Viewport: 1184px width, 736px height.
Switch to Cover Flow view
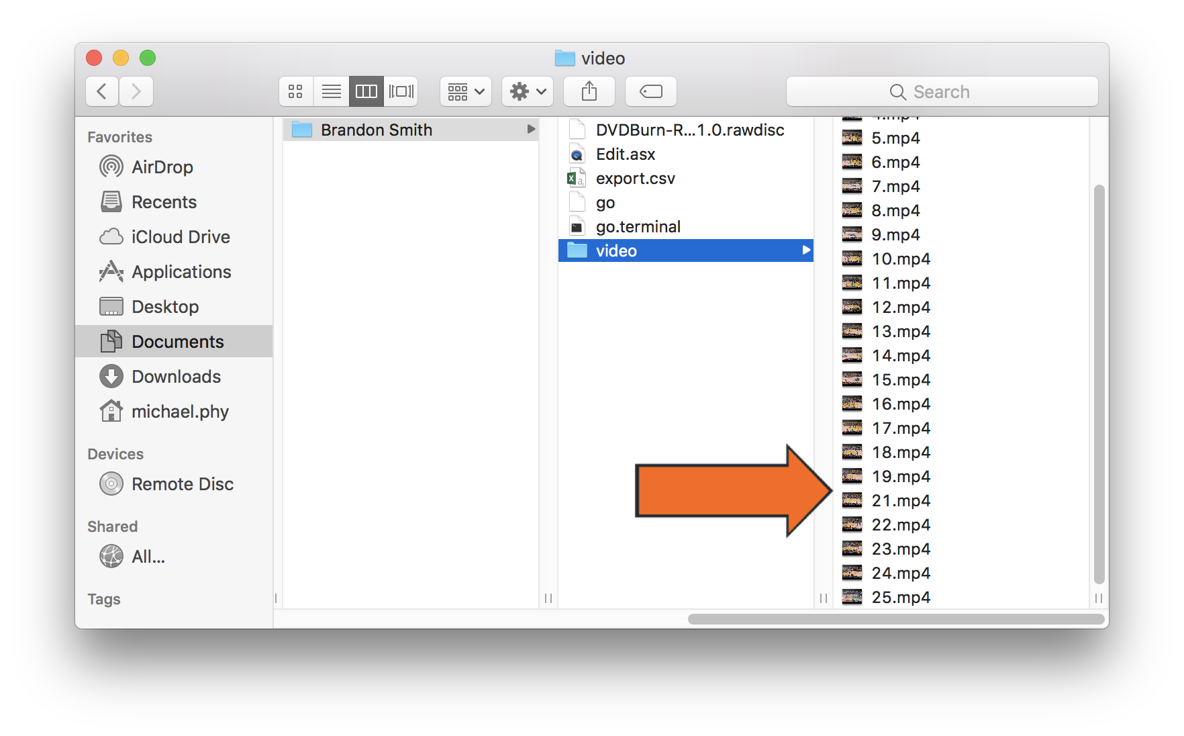tap(401, 91)
